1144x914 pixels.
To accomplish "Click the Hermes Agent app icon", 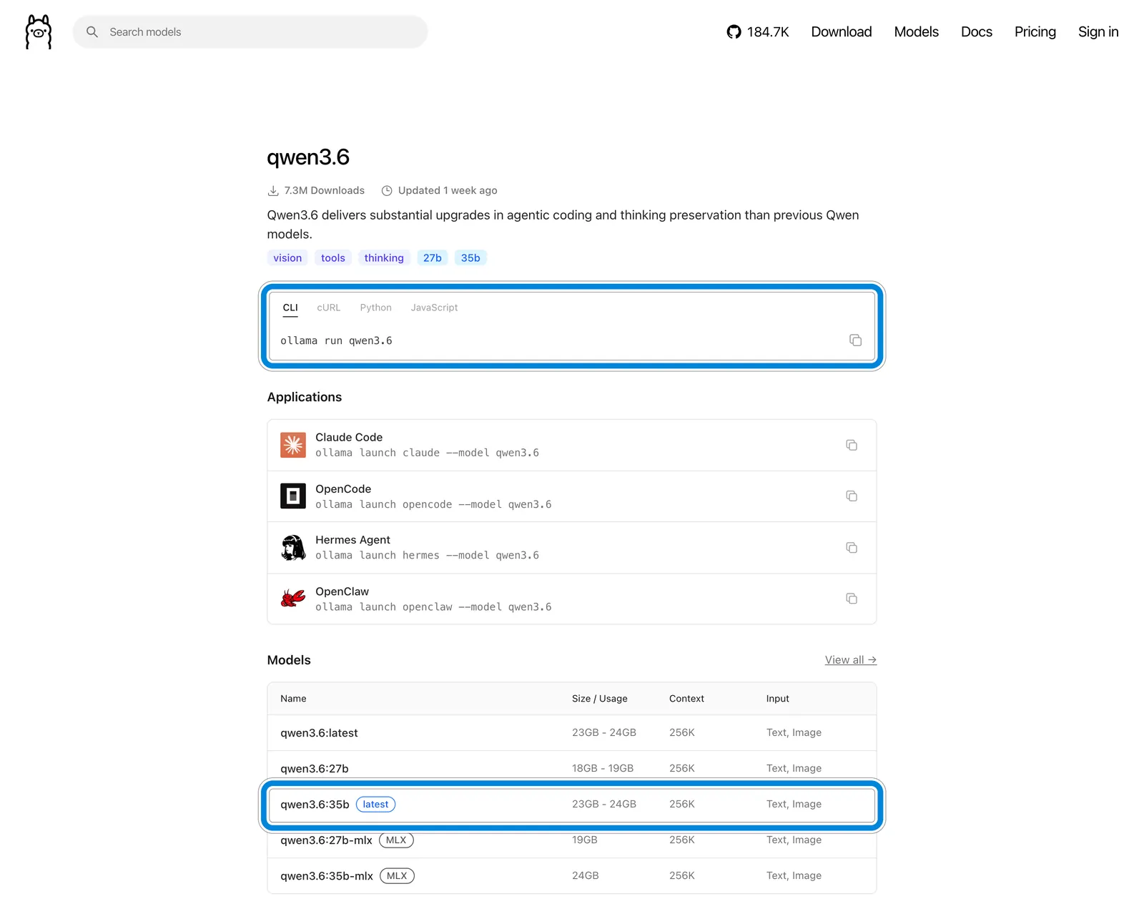I will [293, 548].
